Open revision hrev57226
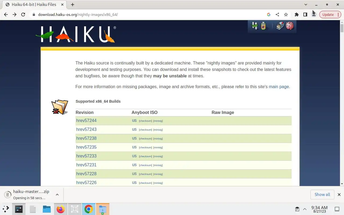The width and height of the screenshot is (344, 215). [86, 182]
